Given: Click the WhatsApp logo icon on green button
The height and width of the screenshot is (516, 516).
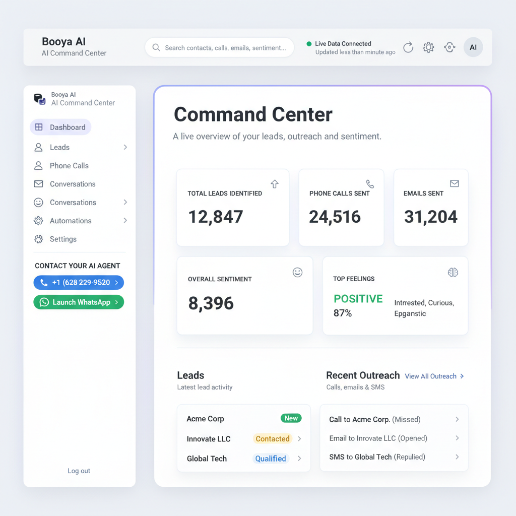Looking at the screenshot, I should click(x=44, y=302).
